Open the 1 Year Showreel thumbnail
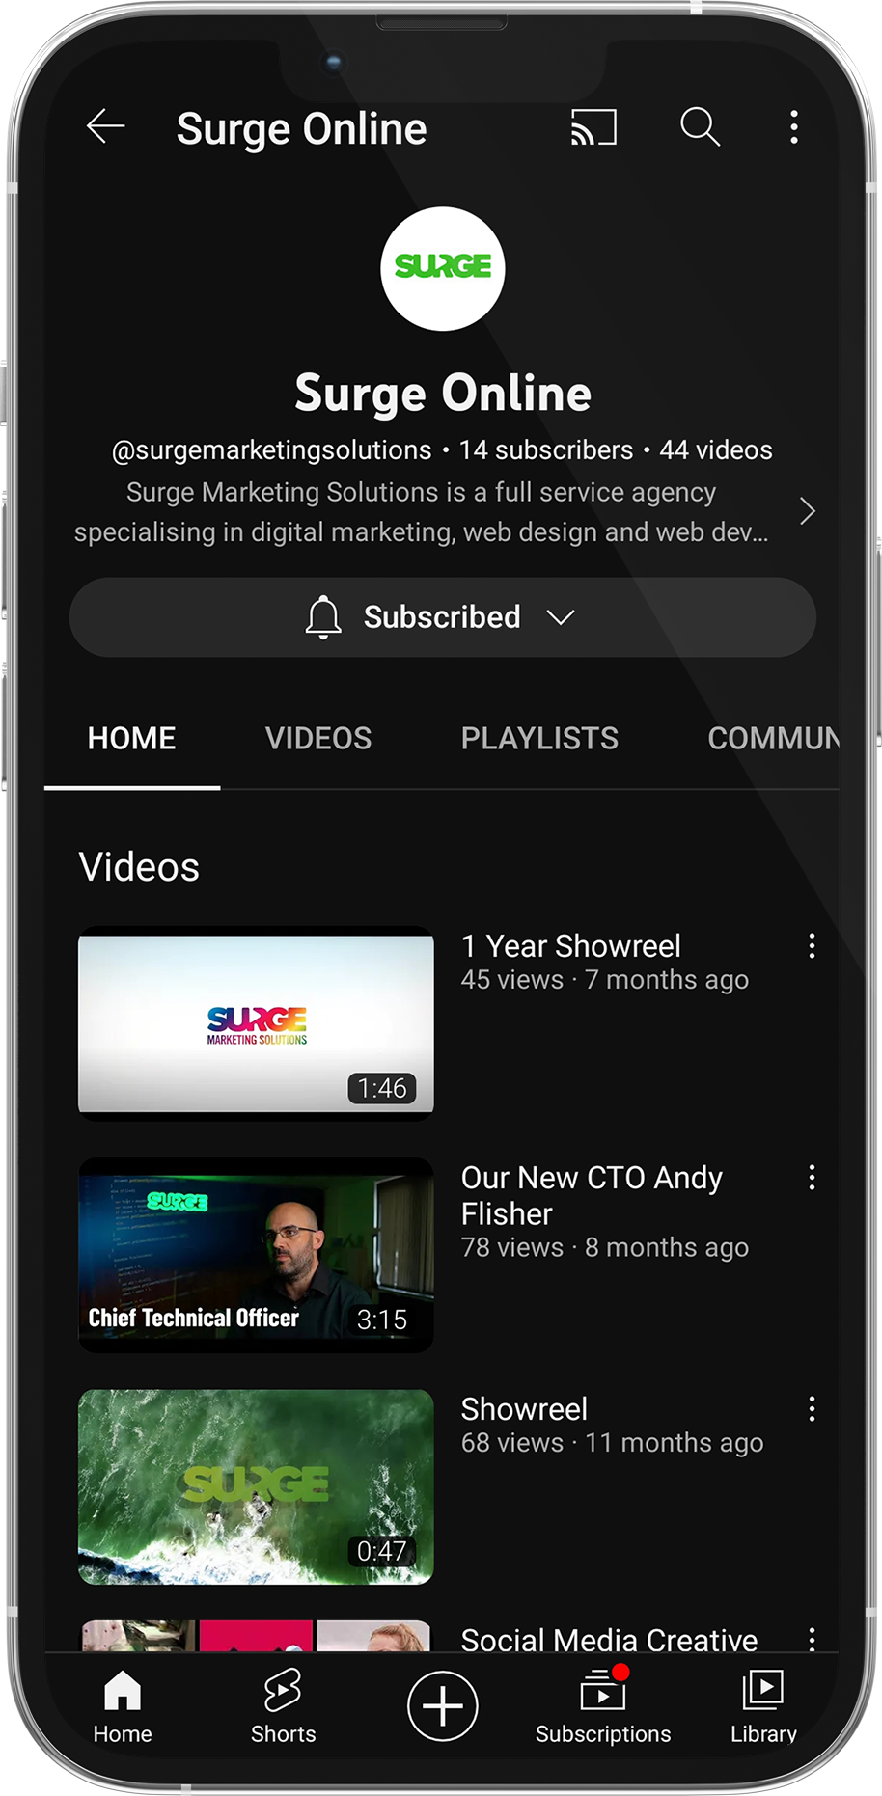The width and height of the screenshot is (882, 1796). pyautogui.click(x=256, y=1023)
